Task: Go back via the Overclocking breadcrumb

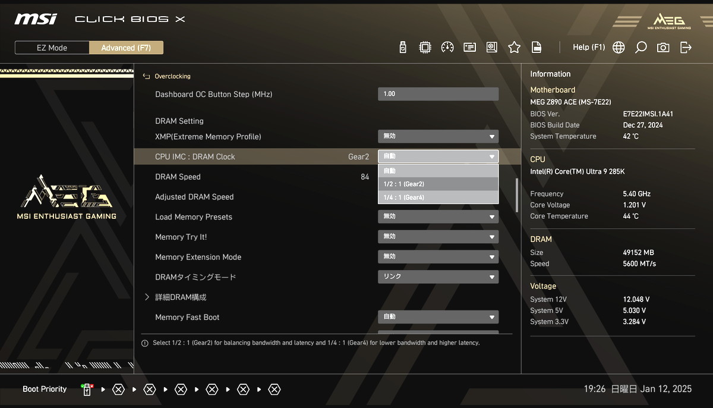Action: click(x=172, y=76)
